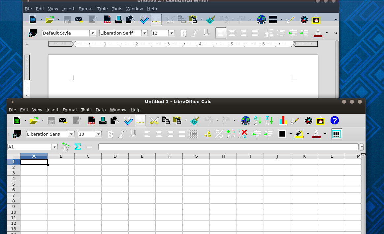The image size is (384, 234).
Task: Click the blue Help icon in Calc
Action: tap(335, 120)
